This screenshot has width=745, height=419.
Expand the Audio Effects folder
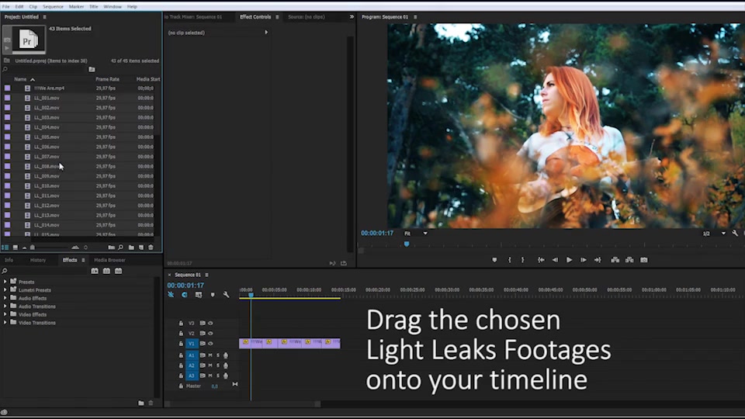pos(5,298)
